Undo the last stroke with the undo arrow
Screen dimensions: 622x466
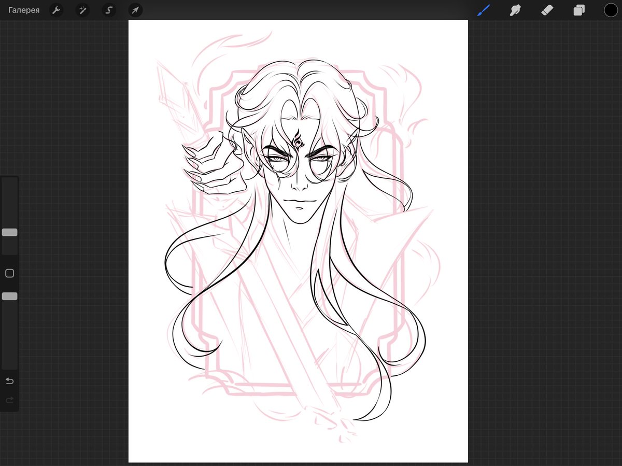coord(9,381)
